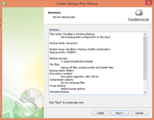Screen dimensions: 154x120
Task: Click the 'Review Backup plan' subtitle
Action: [x=64, y=17]
